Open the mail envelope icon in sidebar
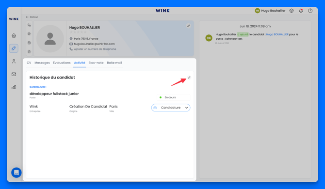Image resolution: width=325 pixels, height=189 pixels. (14, 74)
